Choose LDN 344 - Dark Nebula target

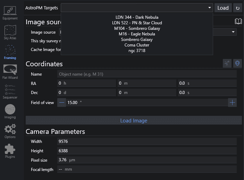pos(137,17)
